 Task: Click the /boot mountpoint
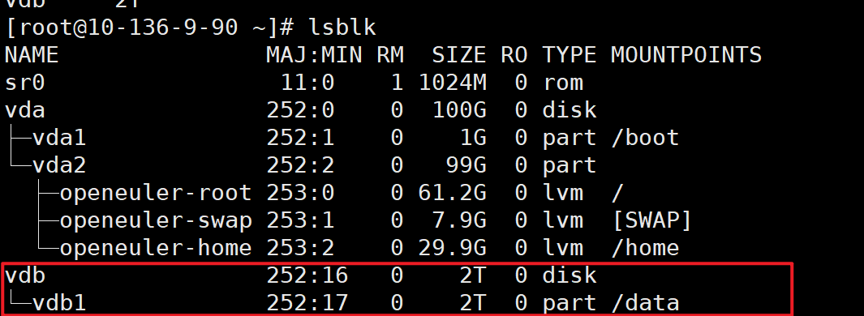click(645, 138)
